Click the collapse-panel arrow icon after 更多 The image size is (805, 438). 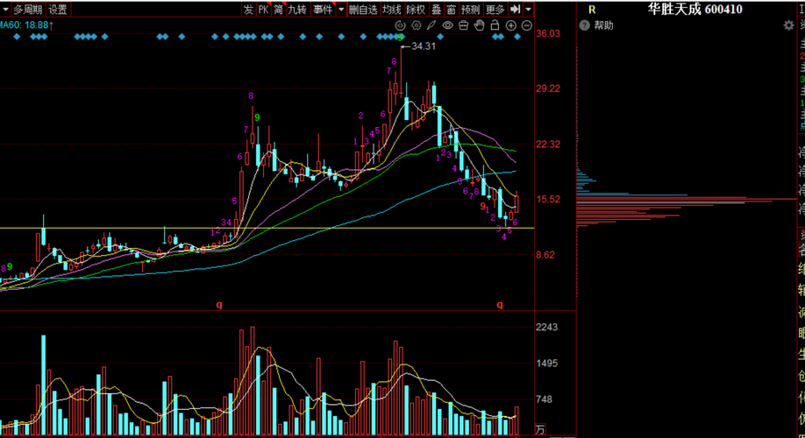point(516,10)
